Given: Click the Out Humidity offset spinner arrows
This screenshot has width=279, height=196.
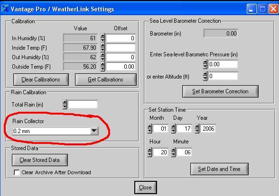Looking at the screenshot, I should click(102, 57).
